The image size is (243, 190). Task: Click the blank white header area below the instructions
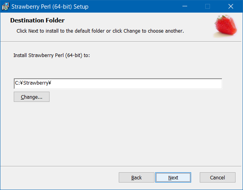coord(118,38)
